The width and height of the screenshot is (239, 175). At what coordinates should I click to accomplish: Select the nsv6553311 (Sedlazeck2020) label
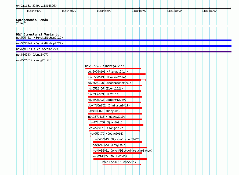37,49
